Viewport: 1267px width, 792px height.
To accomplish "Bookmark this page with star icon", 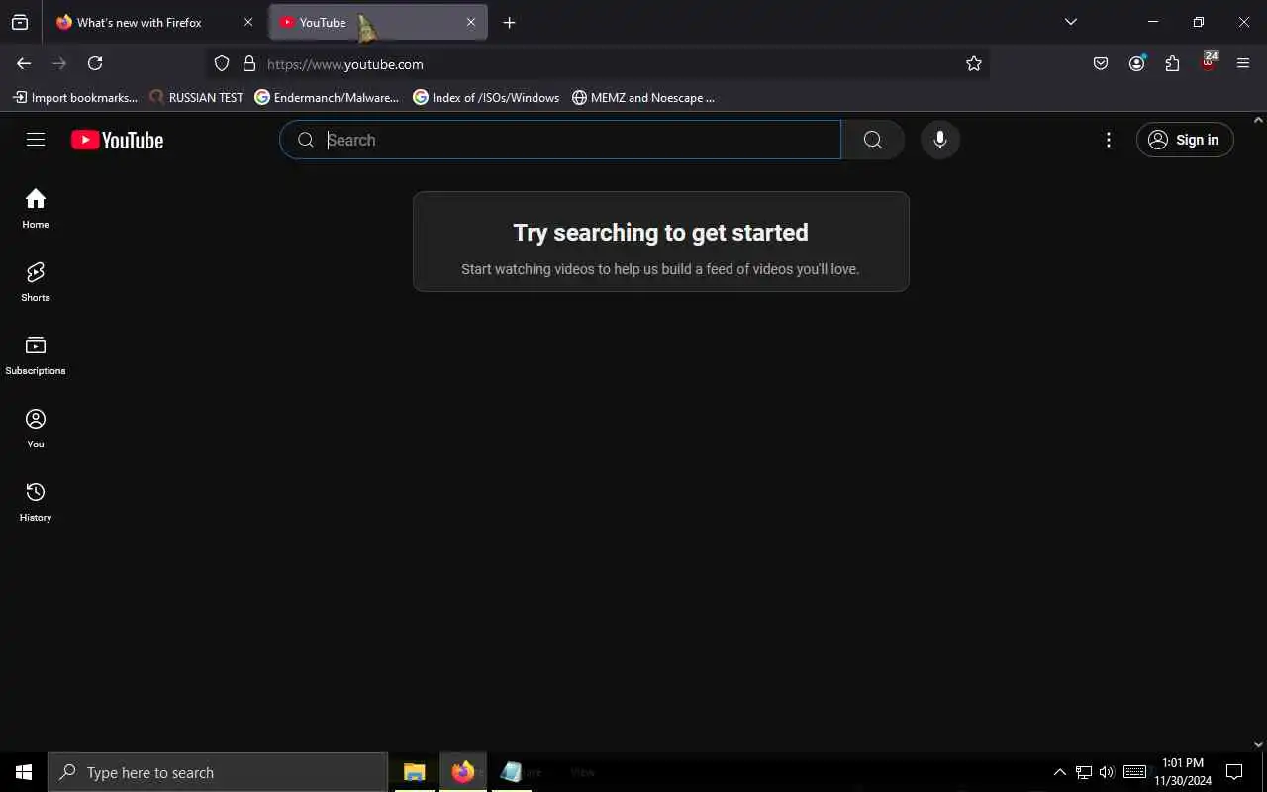I will tap(974, 63).
